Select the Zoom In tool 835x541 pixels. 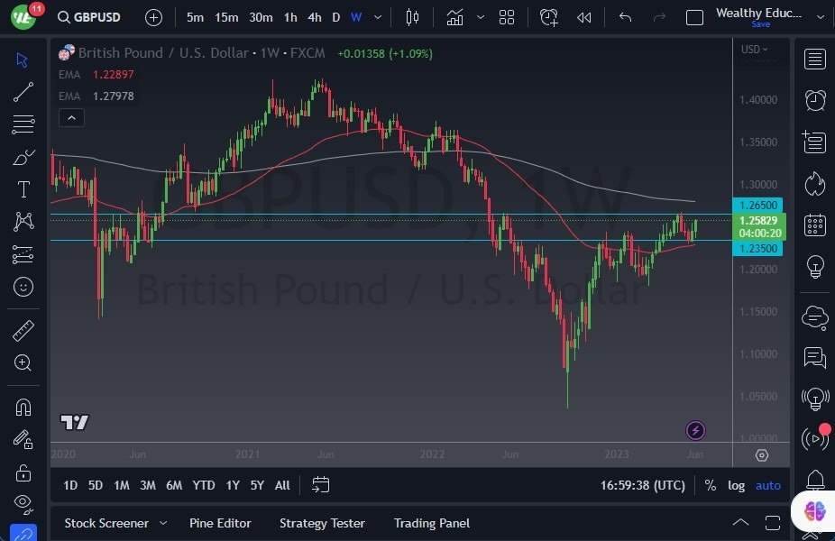[23, 363]
